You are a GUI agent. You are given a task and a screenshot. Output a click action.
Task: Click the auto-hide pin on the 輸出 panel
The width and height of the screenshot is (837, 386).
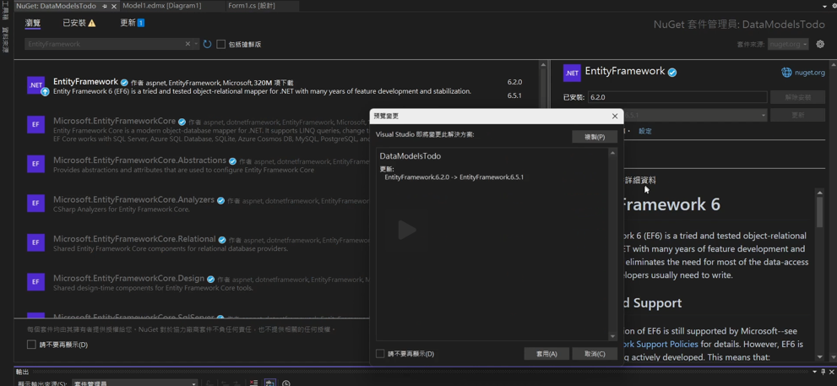(x=823, y=372)
